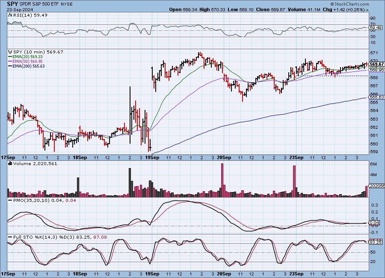Viewport: 385px width, 278px height.
Task: Click the 90 tick on the RSI axis
Action: coord(373,18)
